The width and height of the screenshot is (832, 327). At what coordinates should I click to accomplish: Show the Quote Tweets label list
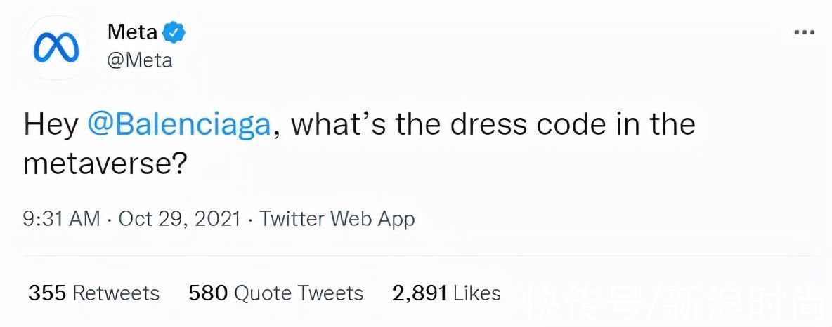(x=298, y=293)
